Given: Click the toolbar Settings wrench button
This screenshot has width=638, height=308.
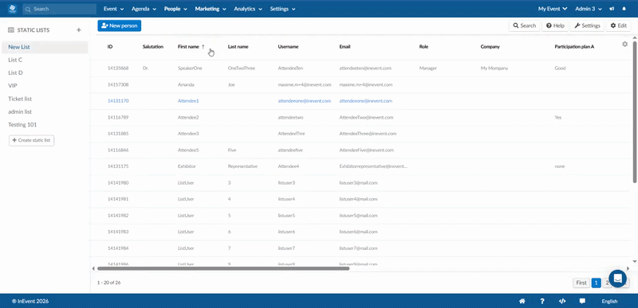Looking at the screenshot, I should pyautogui.click(x=587, y=25).
